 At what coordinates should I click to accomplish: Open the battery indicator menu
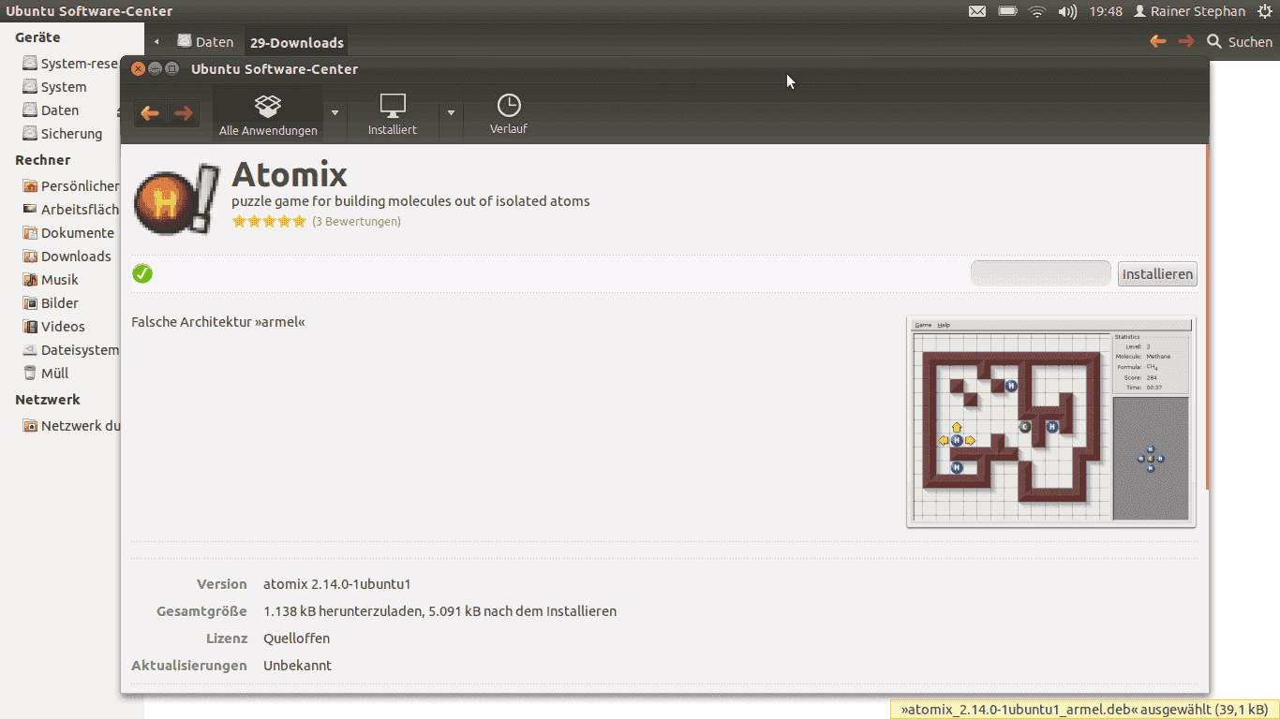pos(1007,11)
